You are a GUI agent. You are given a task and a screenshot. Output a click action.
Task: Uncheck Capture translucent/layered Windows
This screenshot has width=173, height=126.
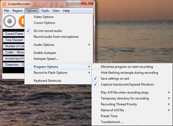tap(132, 84)
